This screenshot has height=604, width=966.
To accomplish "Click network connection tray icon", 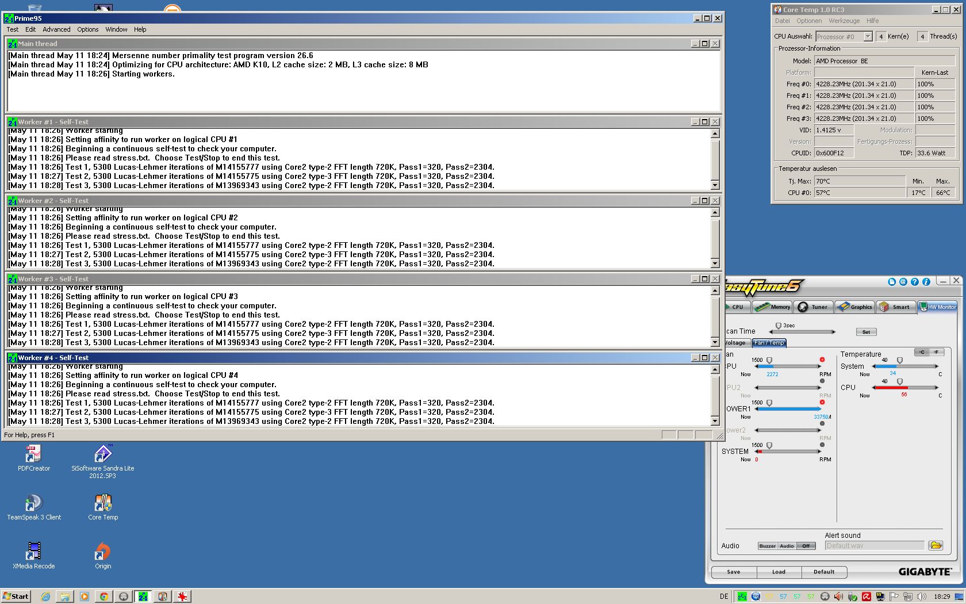I will point(907,597).
